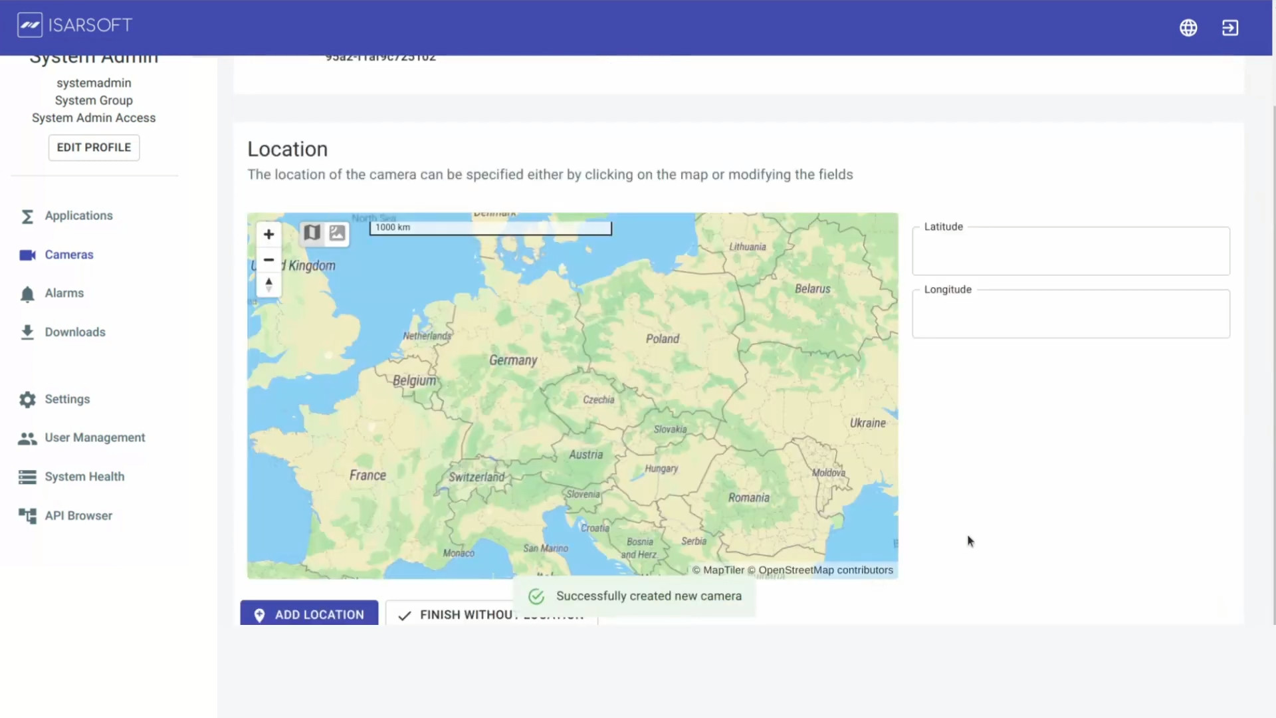Zoom out with the map minus control
Screen dimensions: 1276x718
[268, 260]
